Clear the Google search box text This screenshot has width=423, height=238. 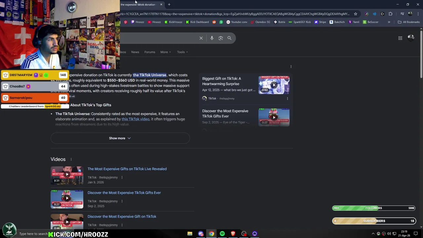(201, 38)
